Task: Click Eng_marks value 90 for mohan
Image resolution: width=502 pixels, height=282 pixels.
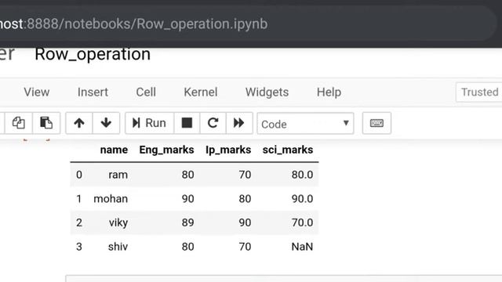Action: (x=188, y=198)
